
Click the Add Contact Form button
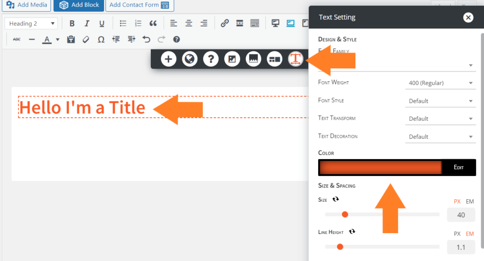139,5
